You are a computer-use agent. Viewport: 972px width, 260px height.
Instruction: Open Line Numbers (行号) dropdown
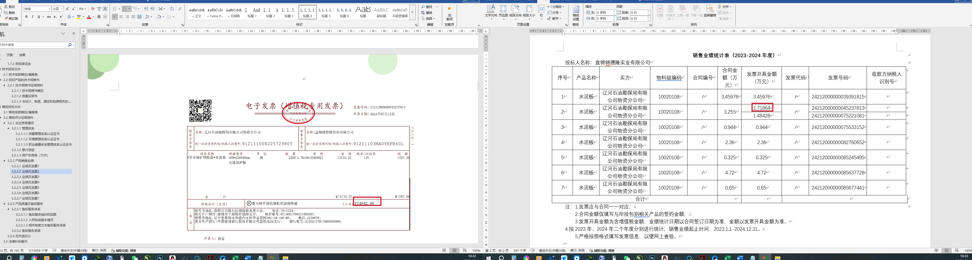[554, 13]
